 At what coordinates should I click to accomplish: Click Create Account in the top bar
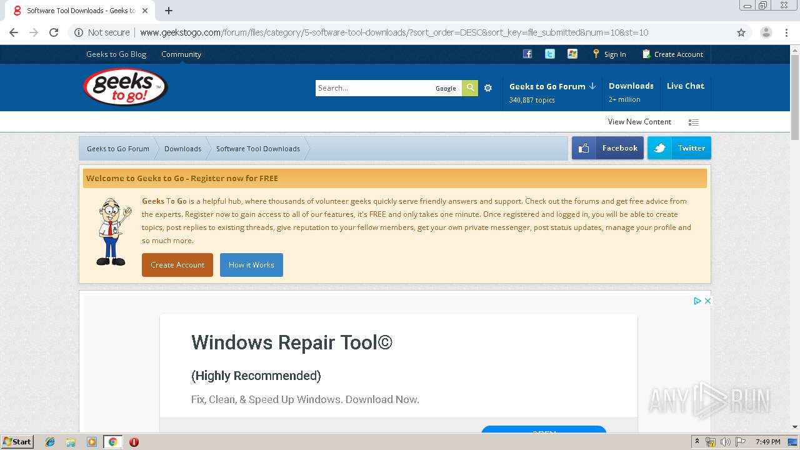672,54
